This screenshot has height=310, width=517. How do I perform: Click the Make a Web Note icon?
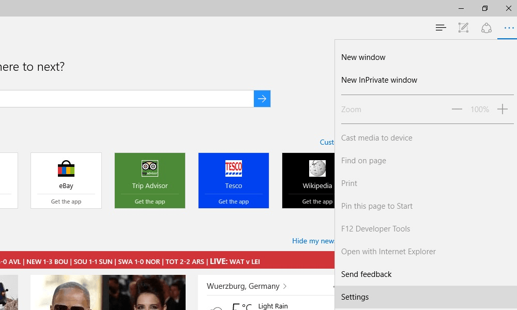coord(463,28)
